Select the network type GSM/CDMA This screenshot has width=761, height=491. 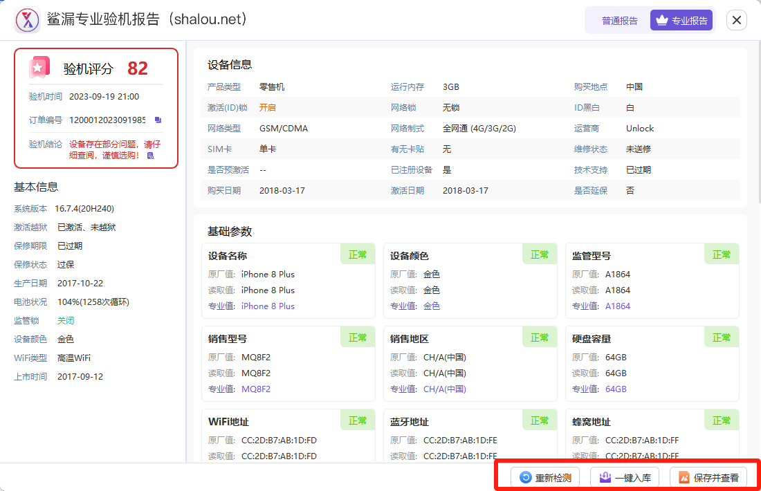click(x=284, y=129)
